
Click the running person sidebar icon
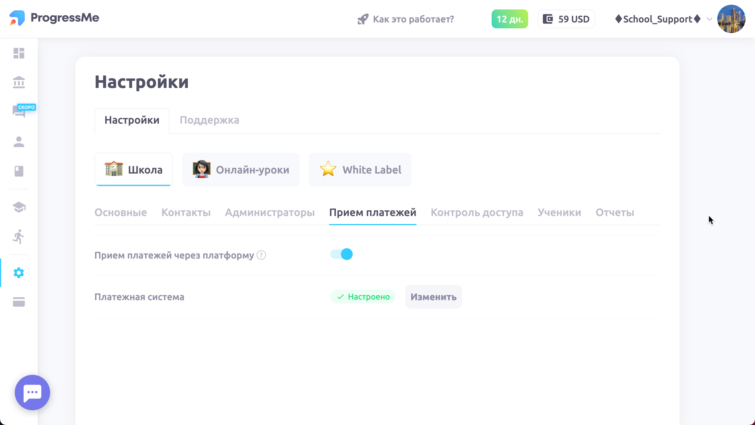[x=19, y=237]
